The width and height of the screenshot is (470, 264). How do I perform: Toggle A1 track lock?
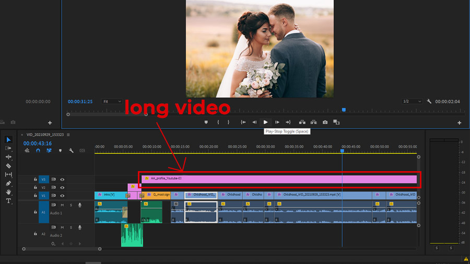pos(35,212)
